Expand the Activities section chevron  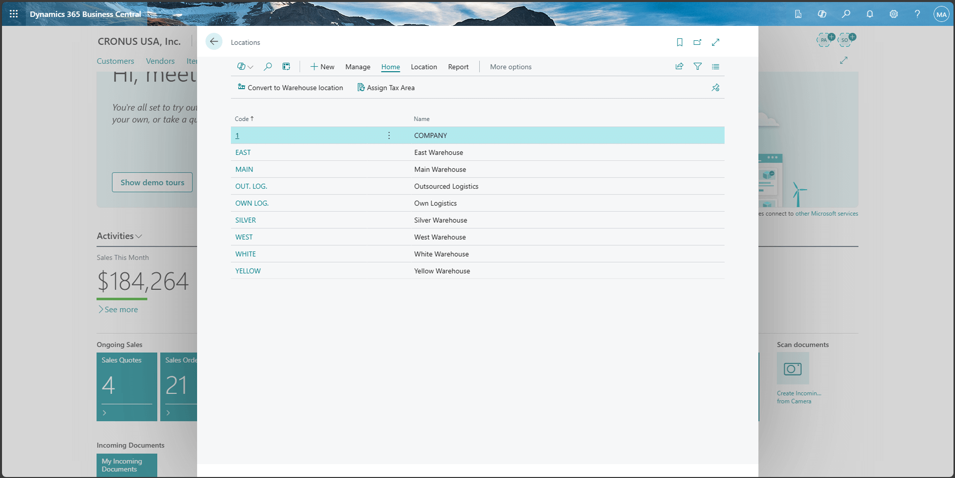[x=139, y=236]
